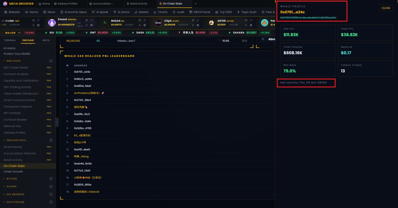Open the BUILD4 card's X social icon

[140, 25]
